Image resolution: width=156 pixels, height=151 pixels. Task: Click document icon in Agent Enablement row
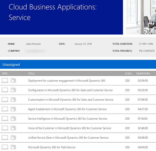pos(13,109)
